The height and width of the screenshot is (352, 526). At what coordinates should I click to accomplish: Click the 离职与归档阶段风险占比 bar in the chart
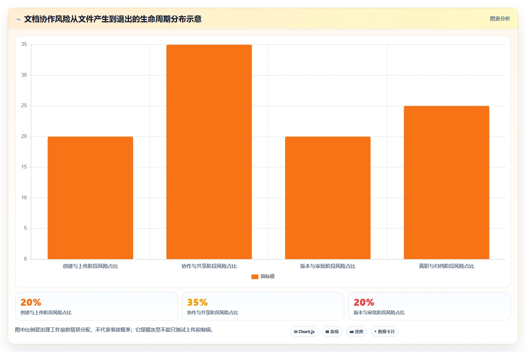[447, 182]
